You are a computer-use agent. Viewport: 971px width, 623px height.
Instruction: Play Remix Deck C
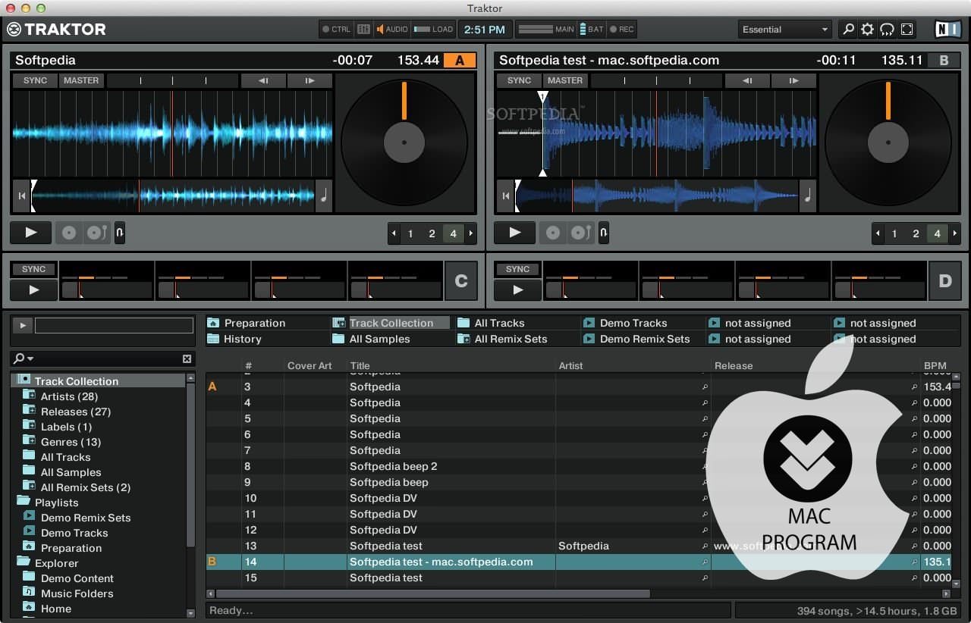click(x=33, y=290)
